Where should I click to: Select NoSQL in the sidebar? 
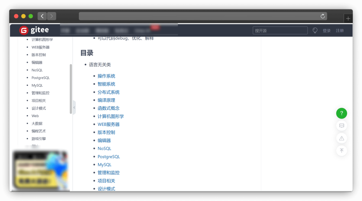tap(37, 70)
